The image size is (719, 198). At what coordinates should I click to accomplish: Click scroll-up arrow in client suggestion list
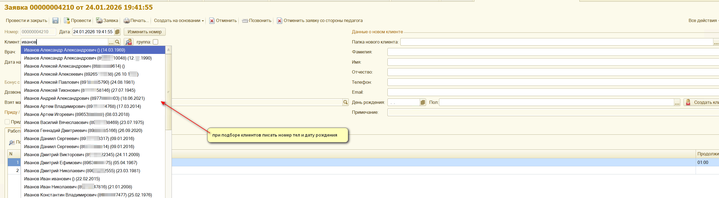pyautogui.click(x=168, y=50)
